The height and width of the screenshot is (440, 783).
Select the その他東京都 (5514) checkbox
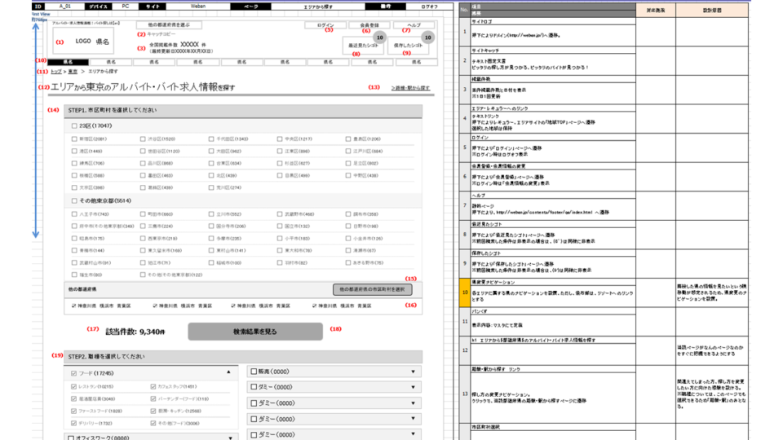tap(75, 199)
